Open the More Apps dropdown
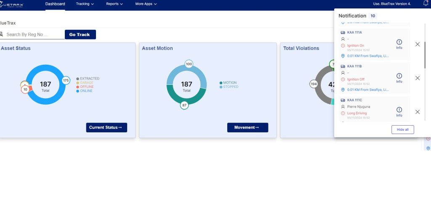This screenshot has height=200, width=431. pyautogui.click(x=146, y=4)
